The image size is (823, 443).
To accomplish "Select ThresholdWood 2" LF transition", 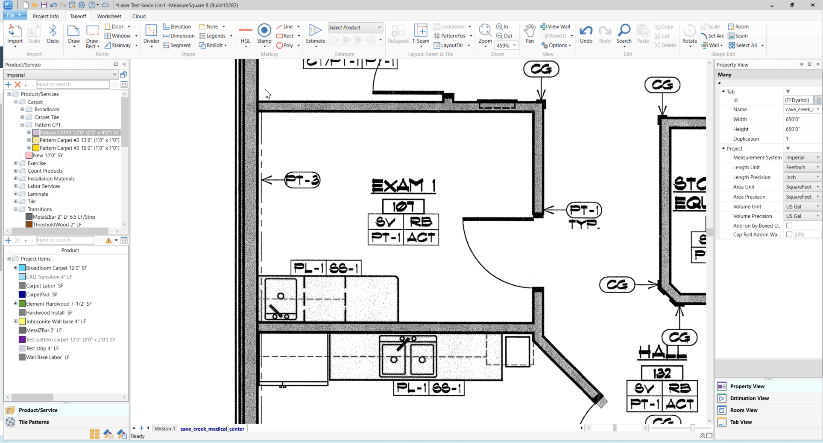I will (57, 225).
